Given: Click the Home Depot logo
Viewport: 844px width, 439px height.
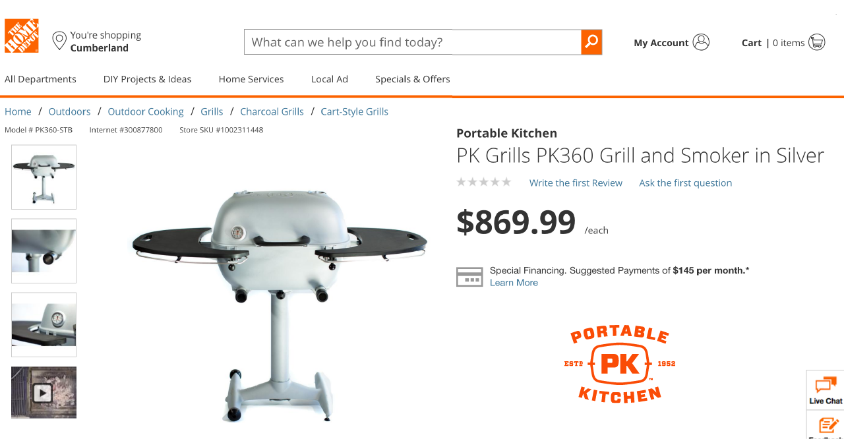Looking at the screenshot, I should [x=22, y=36].
